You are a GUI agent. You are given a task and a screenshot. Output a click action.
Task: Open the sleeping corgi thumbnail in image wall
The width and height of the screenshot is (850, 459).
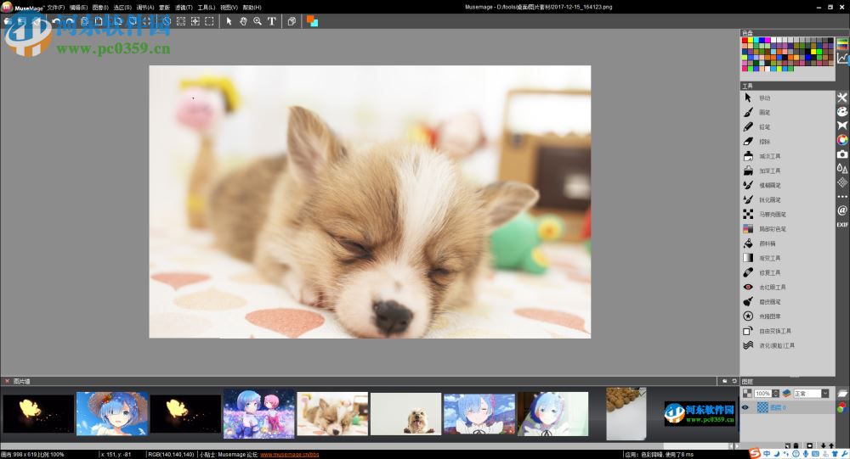coord(332,414)
